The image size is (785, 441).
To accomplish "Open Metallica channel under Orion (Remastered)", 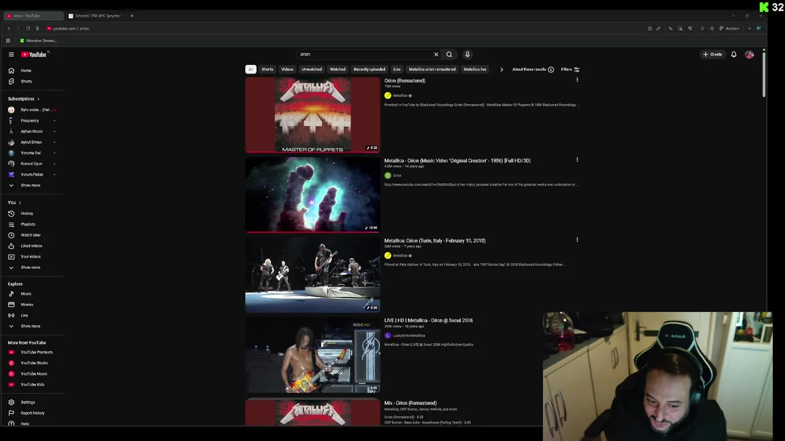I will [x=400, y=96].
